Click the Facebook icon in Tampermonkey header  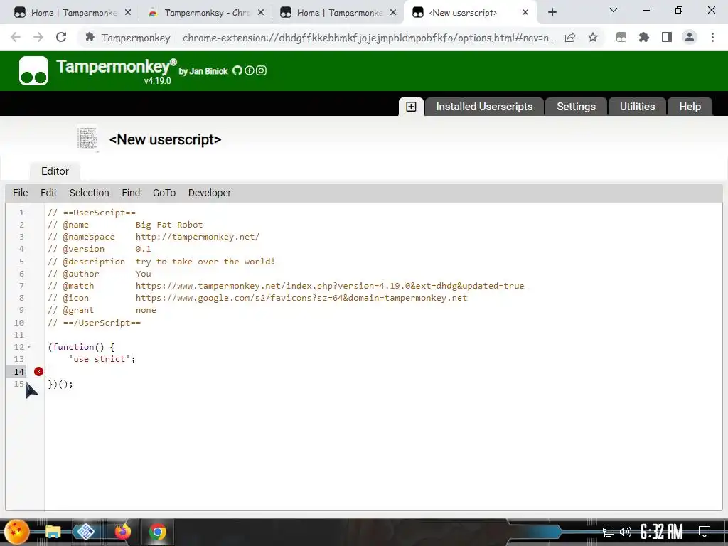click(250, 70)
